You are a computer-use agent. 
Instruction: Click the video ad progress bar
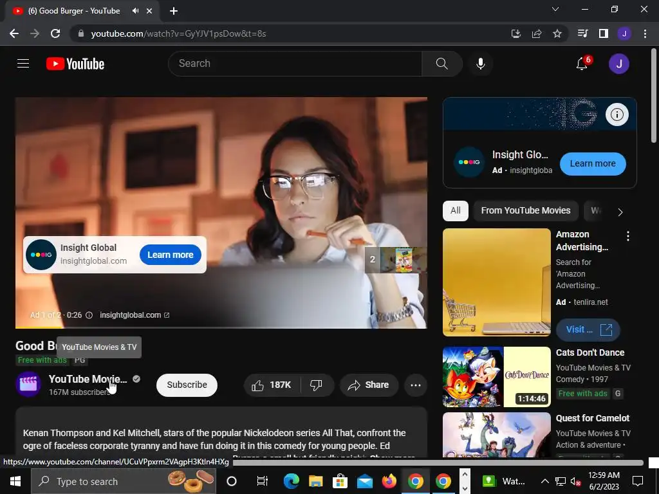tap(221, 327)
